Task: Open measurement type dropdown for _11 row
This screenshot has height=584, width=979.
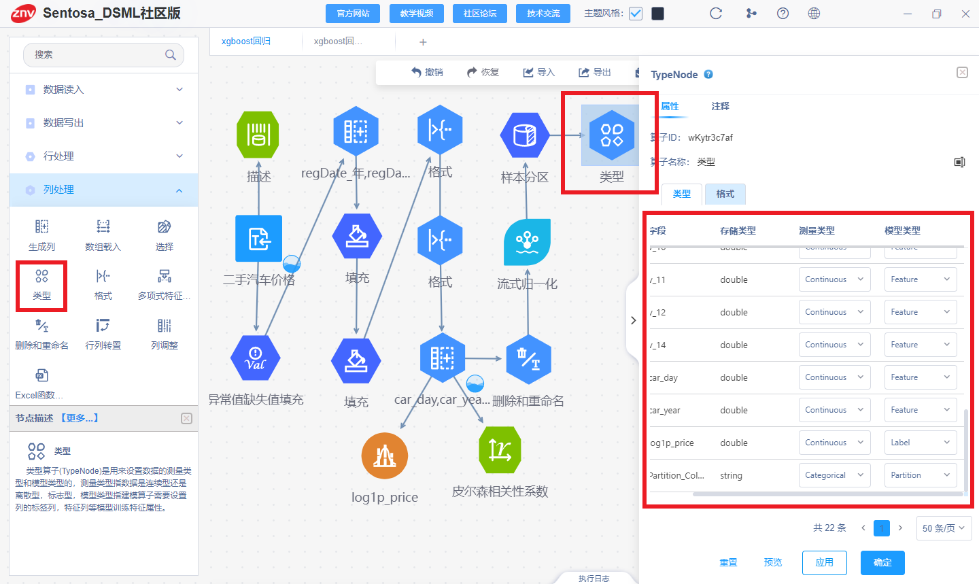Action: pos(834,279)
